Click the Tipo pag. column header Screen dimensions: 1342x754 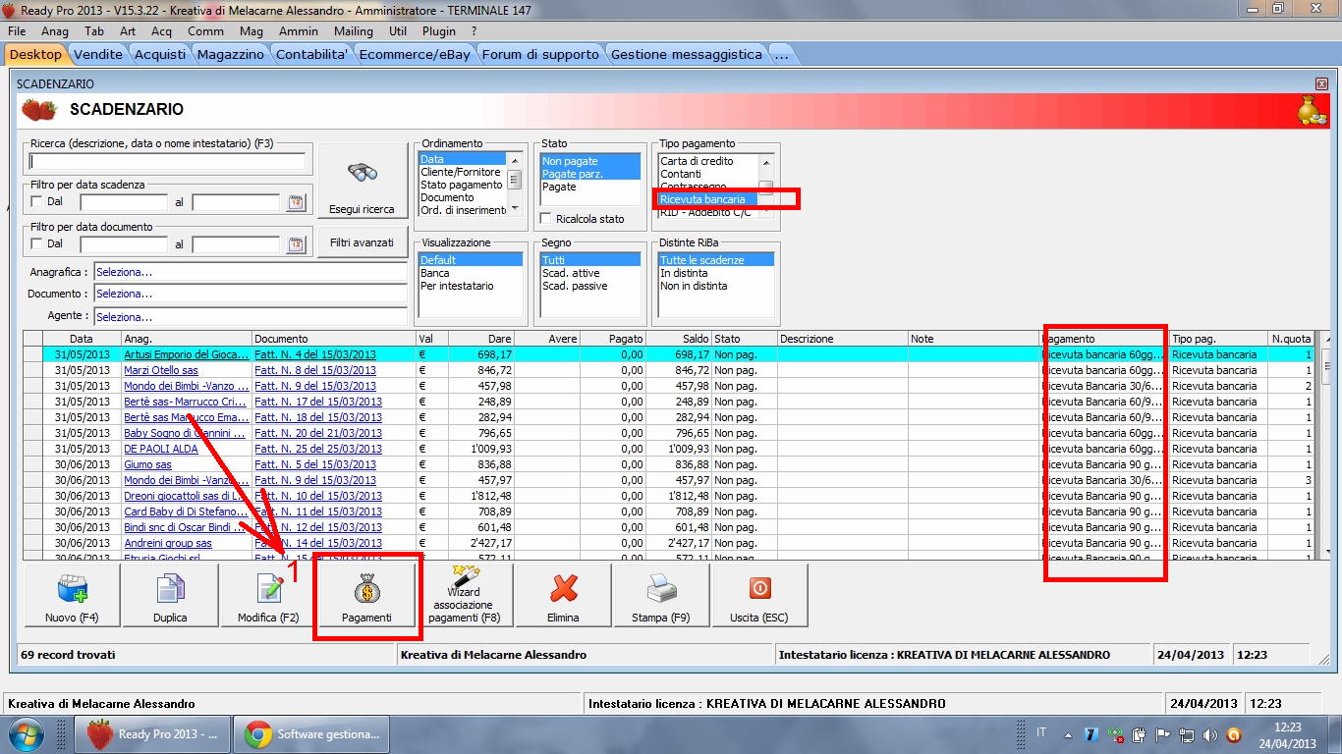[1218, 339]
